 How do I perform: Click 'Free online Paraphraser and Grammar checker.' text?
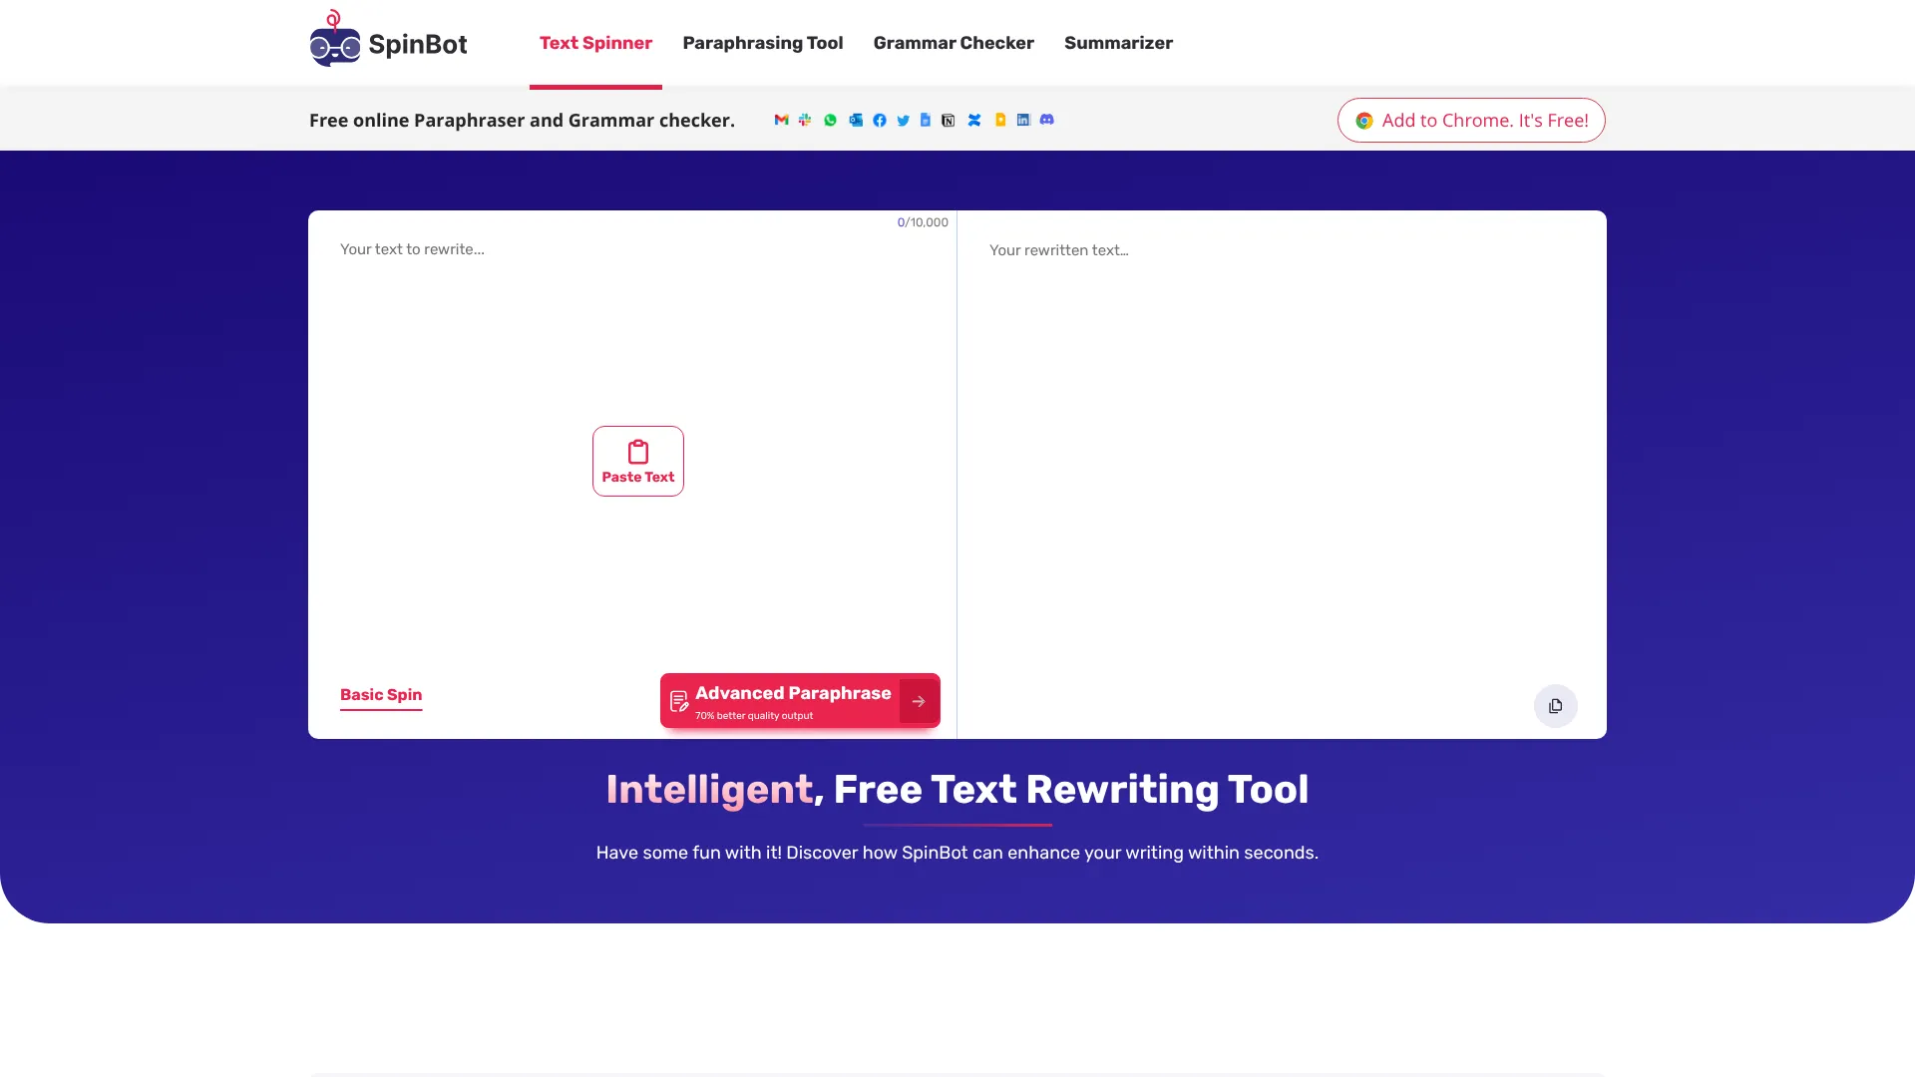pos(522,120)
